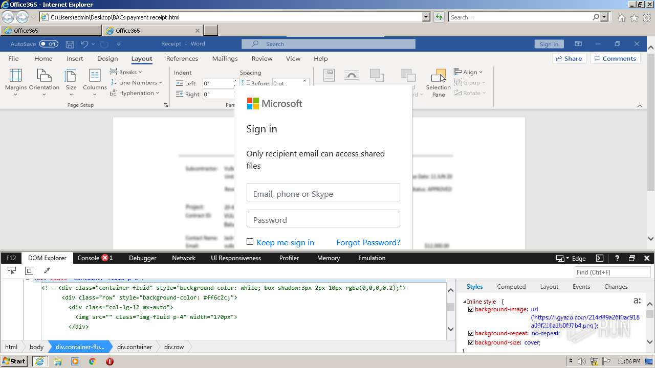The height and width of the screenshot is (368, 655).
Task: Uncheck the background-image style checkbox
Action: point(471,309)
